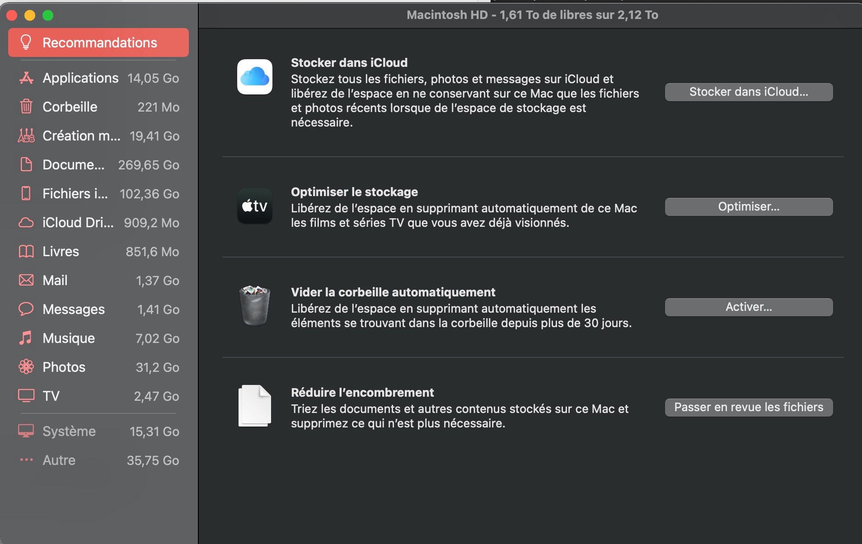Click the iCloud Drive size 909,2 Mo
This screenshot has width=862, height=544.
(152, 223)
